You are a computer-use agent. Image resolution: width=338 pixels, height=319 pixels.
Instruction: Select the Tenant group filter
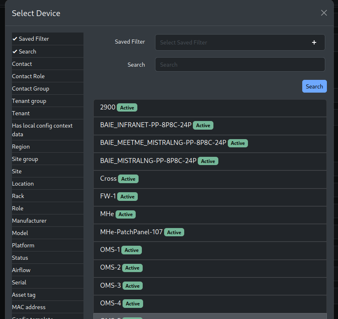click(29, 101)
